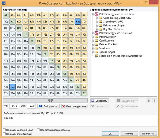Toggle JTs suited hand cell
160x138 pixels.
tap(32, 35)
